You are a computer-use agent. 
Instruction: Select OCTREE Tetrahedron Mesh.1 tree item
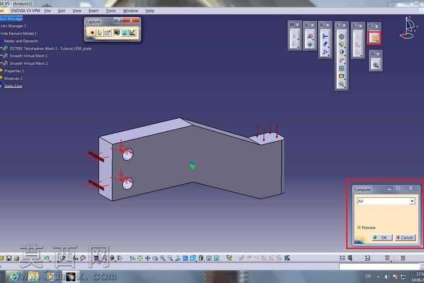click(x=51, y=49)
